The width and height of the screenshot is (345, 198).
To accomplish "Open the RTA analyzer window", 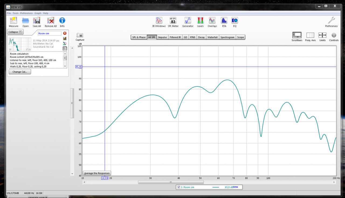I will pyautogui.click(x=224, y=21).
